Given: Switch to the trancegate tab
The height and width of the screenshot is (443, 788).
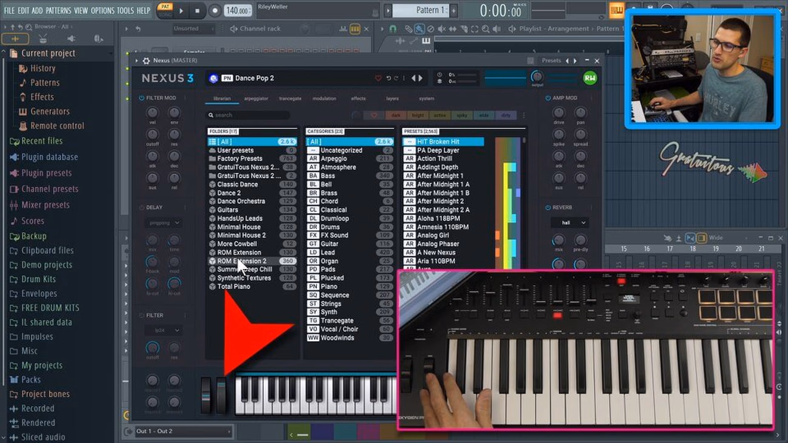Looking at the screenshot, I should 290,98.
